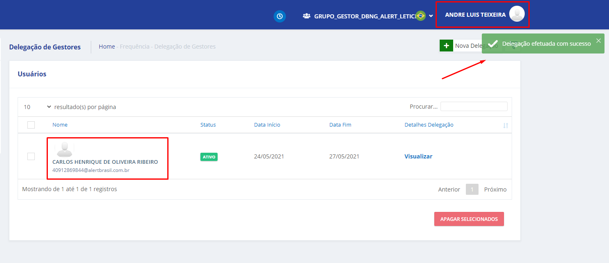Screen dimensions: 609x263
Task: Sort table by Nome column header
Action: point(60,125)
